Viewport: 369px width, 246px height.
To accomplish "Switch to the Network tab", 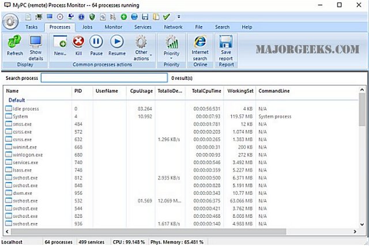I will click(x=173, y=27).
